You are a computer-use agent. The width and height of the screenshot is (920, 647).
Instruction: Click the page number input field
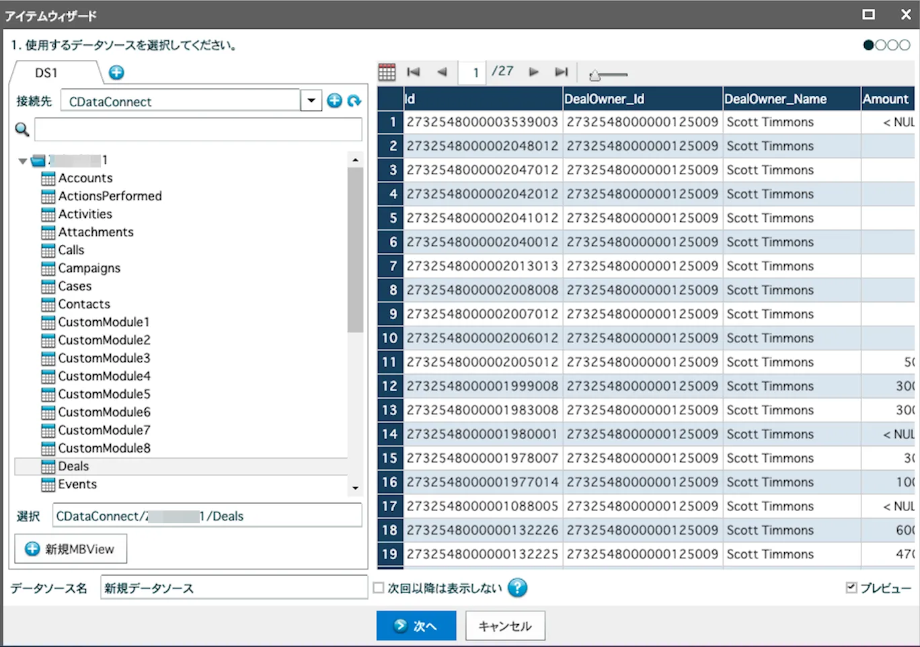pos(472,72)
